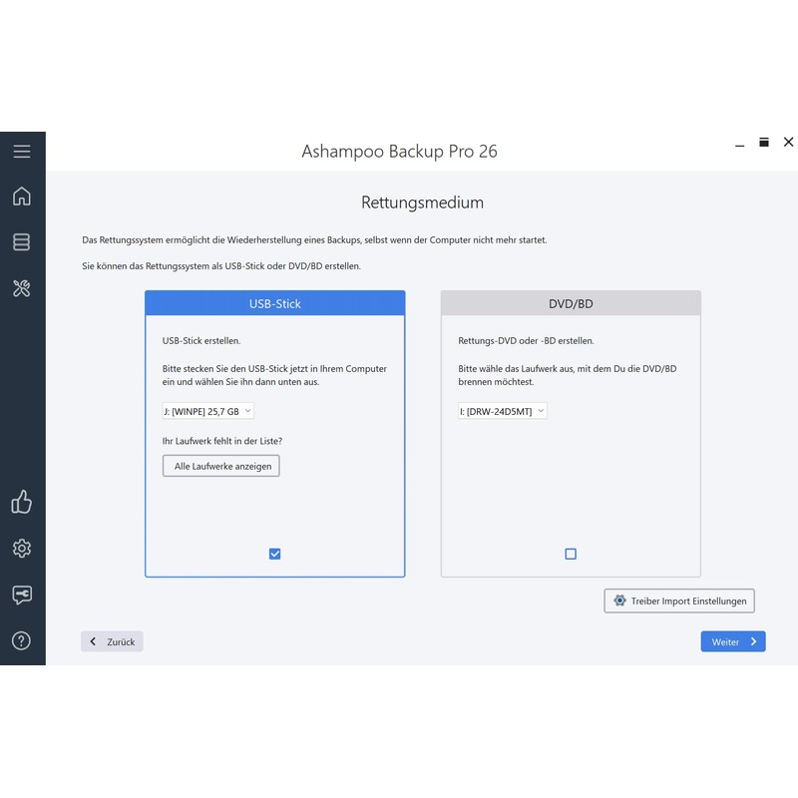Select the USB-Stick panel header

(x=274, y=303)
